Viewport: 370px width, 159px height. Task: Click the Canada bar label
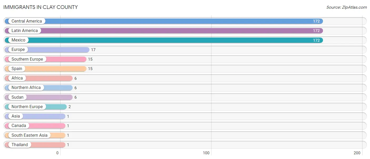(19, 126)
